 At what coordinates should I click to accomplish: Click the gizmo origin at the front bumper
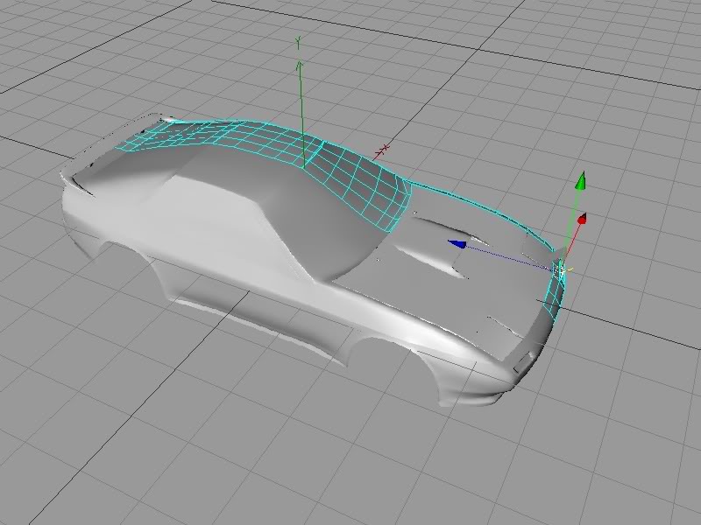tap(560, 268)
